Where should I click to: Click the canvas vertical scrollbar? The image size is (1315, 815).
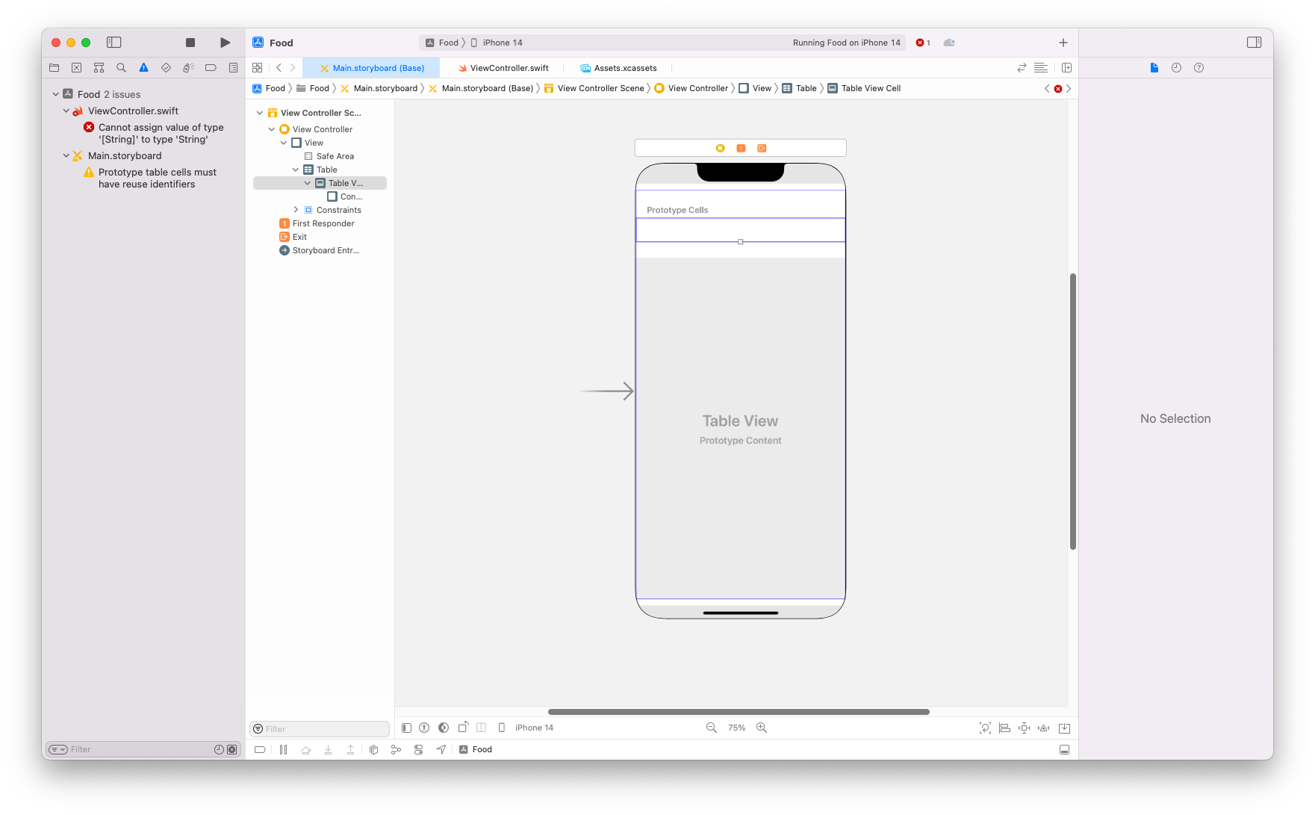(1073, 412)
